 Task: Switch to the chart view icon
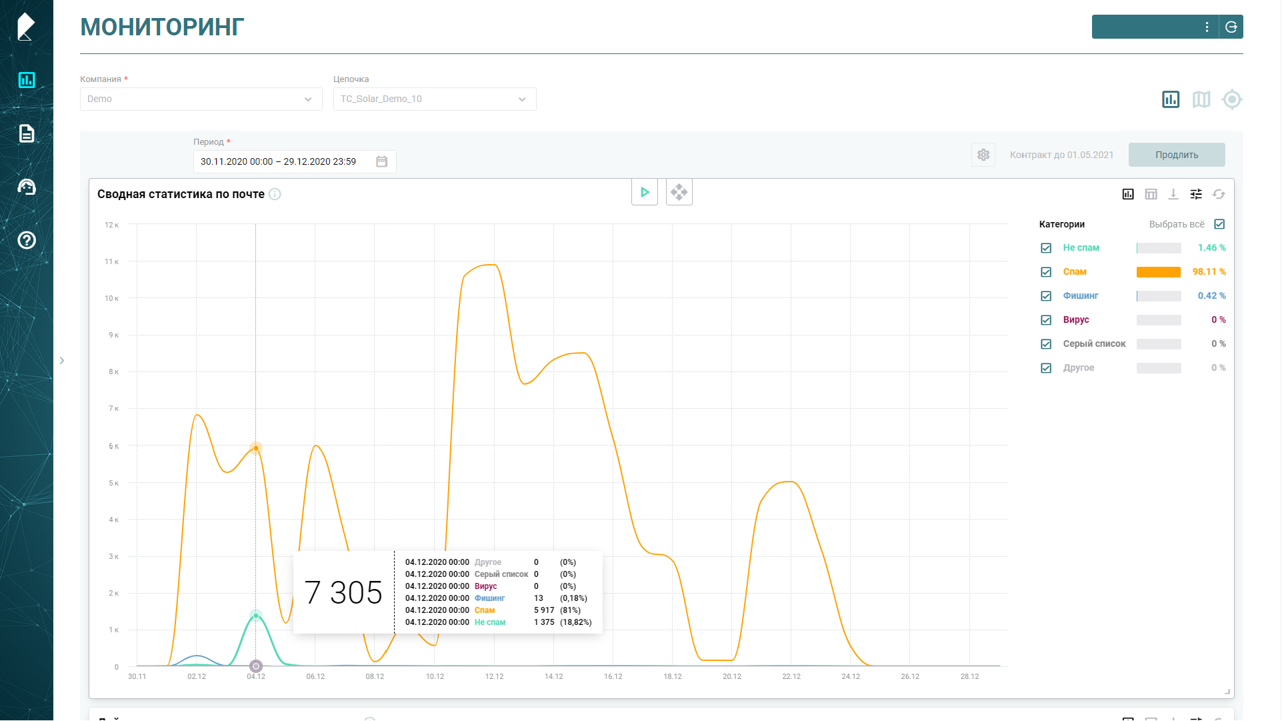click(x=1171, y=99)
